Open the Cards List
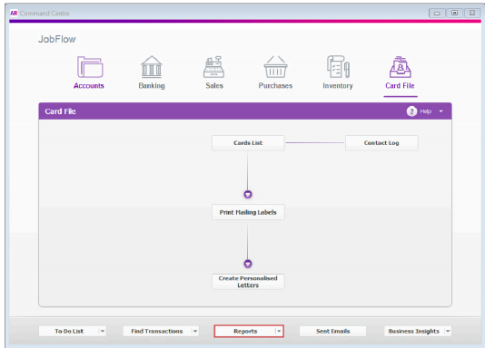This screenshot has width=485, height=348. 248,143
